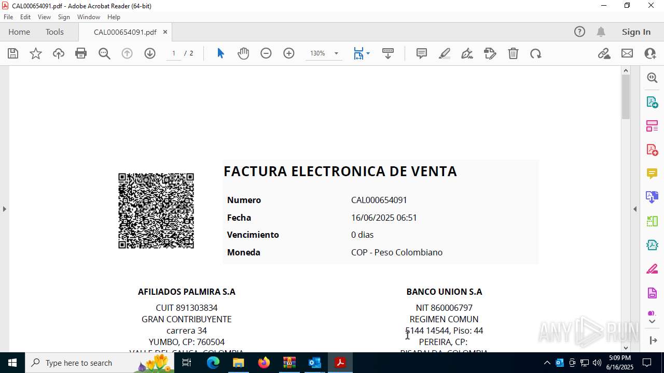Viewport: 664px width, 373px height.
Task: Open the View menu
Action: (44, 17)
